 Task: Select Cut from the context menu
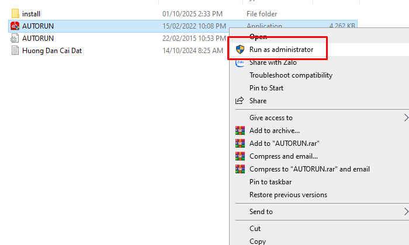[255, 229]
